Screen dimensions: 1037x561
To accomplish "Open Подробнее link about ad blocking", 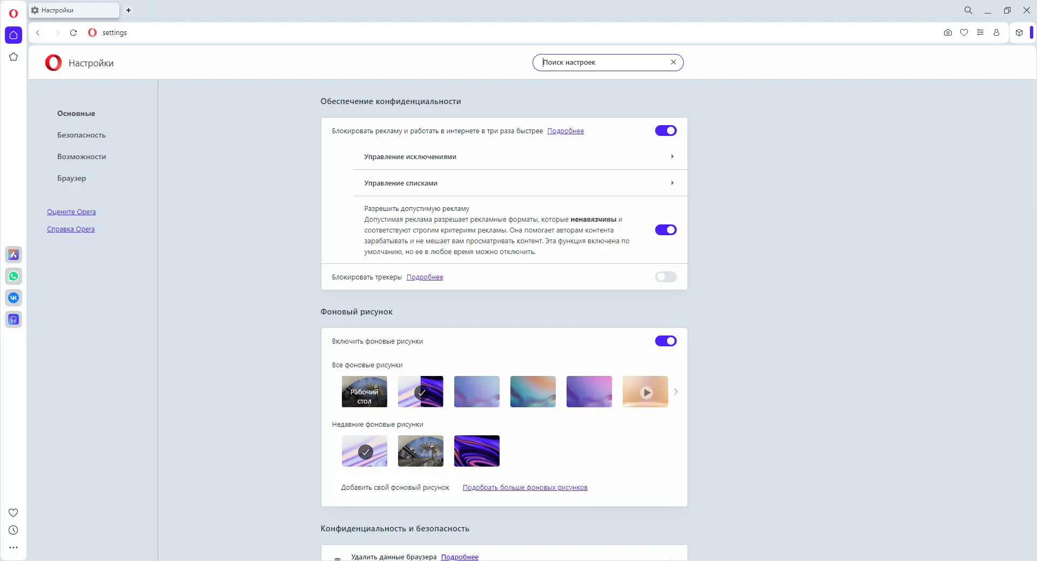I will click(x=565, y=131).
